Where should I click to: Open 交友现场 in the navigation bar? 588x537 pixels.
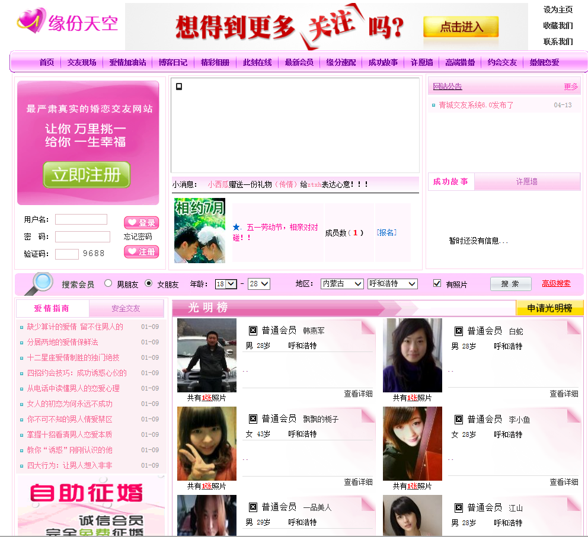pos(82,62)
